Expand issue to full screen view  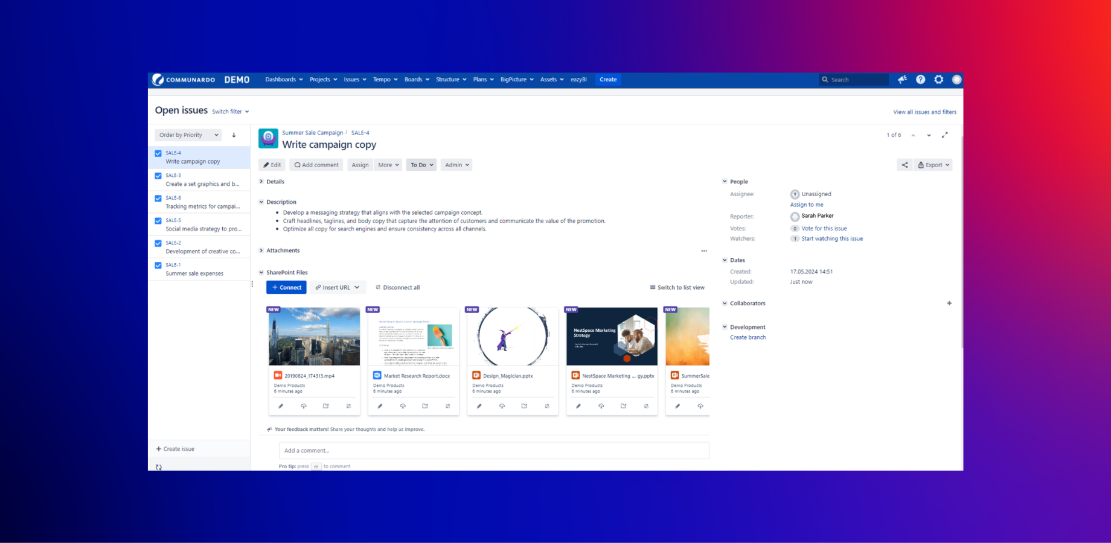click(945, 135)
